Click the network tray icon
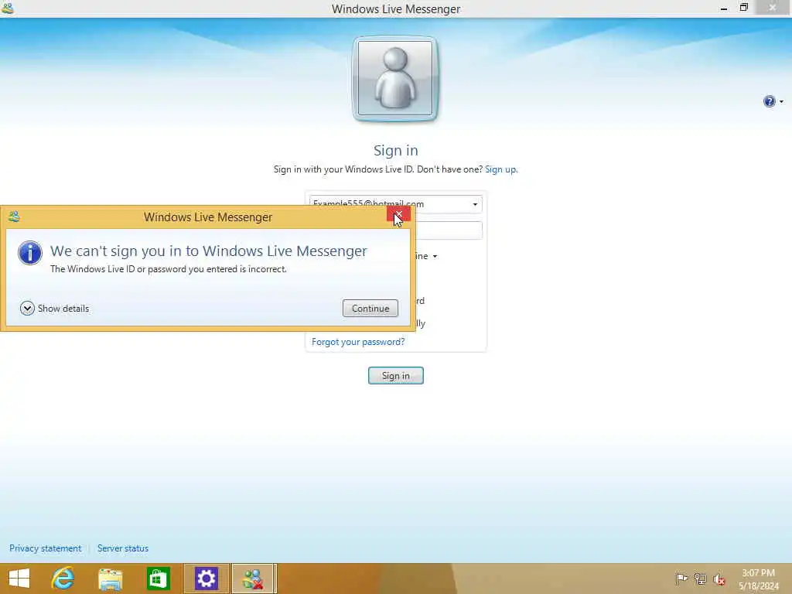Viewport: 792px width, 594px height. click(700, 579)
